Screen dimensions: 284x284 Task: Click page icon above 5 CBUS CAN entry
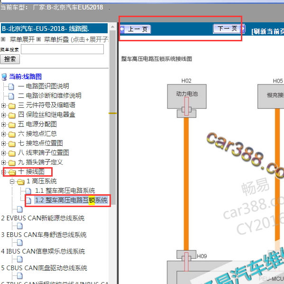[x=20, y=259]
